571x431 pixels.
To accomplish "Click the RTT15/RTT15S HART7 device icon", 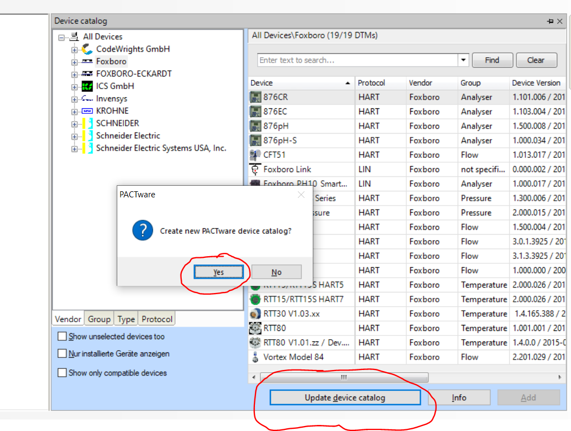I will [255, 299].
